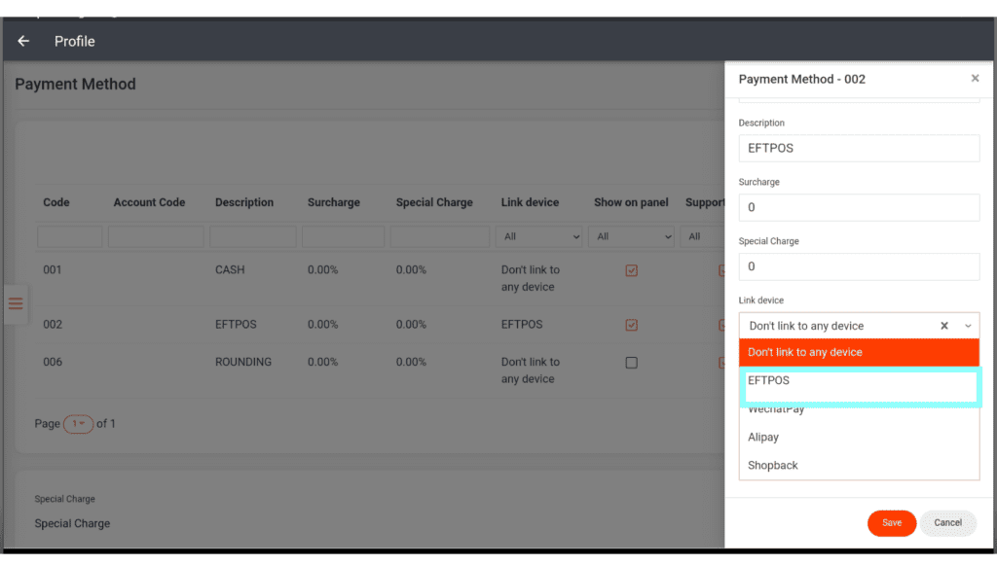Open the Show on panel filter dropdown

coord(633,236)
